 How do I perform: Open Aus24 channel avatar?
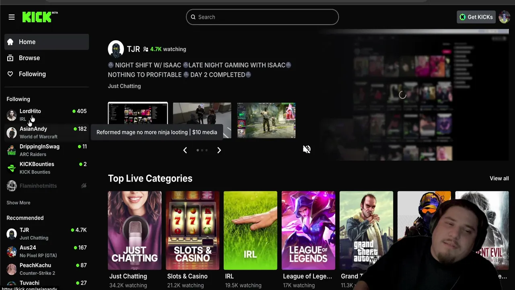12,251
